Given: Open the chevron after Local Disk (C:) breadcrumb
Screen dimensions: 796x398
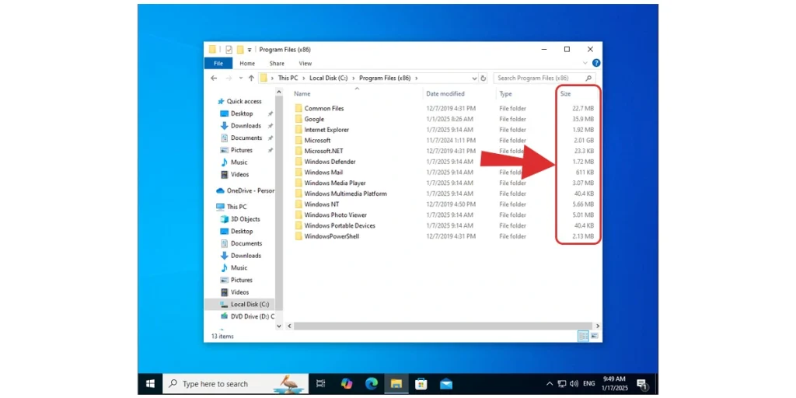Looking at the screenshot, I should pos(353,79).
